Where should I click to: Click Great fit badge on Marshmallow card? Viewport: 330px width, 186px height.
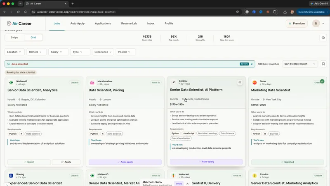156,82
